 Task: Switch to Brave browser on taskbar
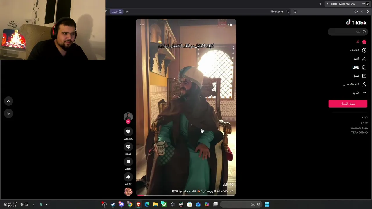click(138, 204)
